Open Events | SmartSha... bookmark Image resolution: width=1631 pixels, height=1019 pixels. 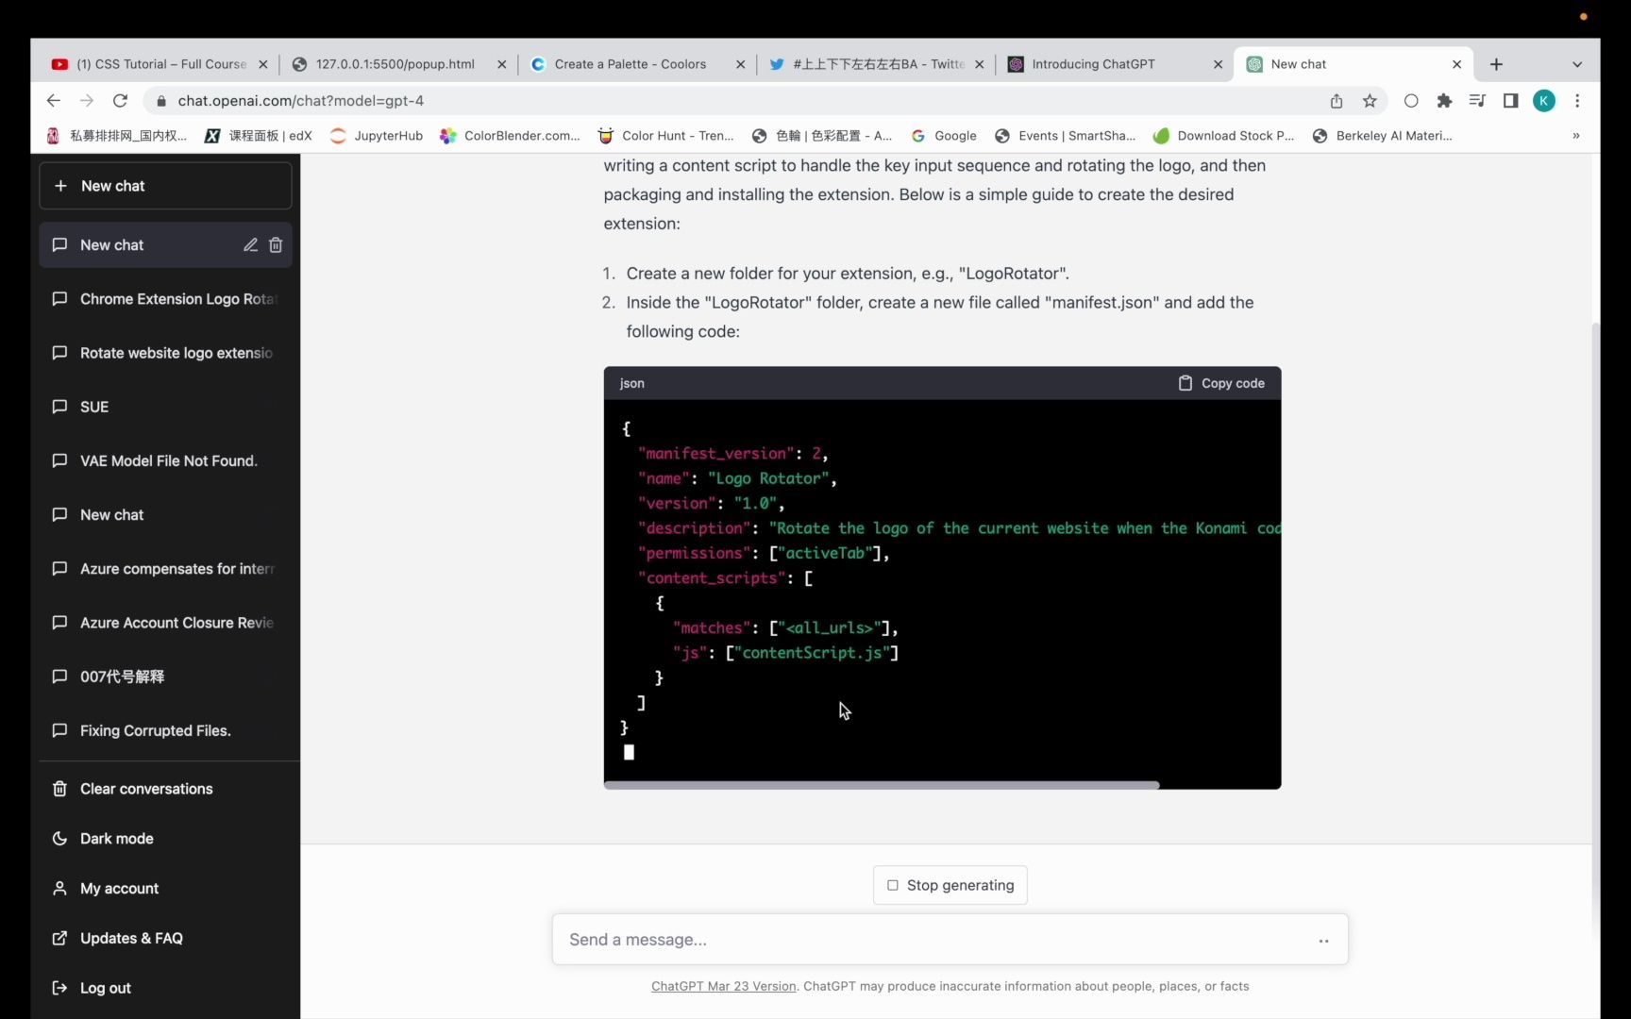(1066, 136)
